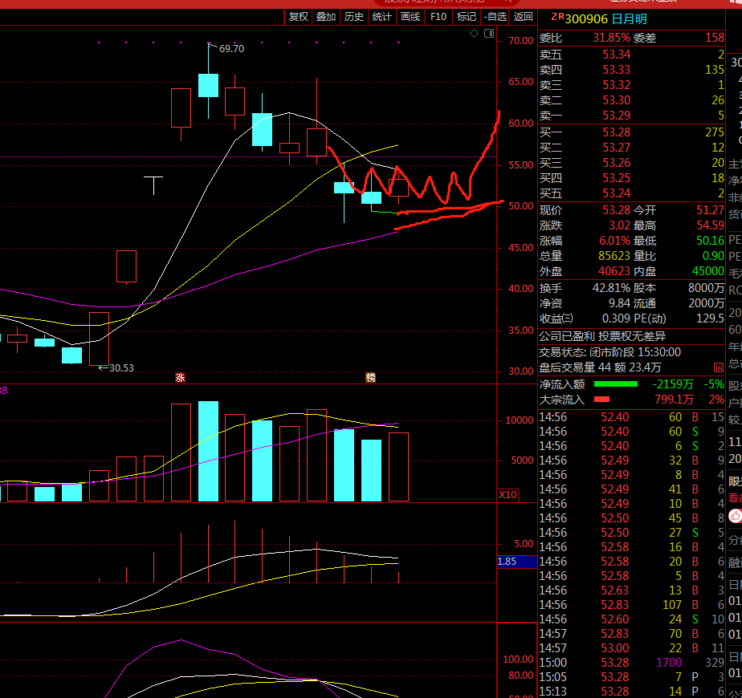Screen dimensions: 742x698
Task: Select the 14:56 52.83 107-lot trade row
Action: pyautogui.click(x=632, y=605)
